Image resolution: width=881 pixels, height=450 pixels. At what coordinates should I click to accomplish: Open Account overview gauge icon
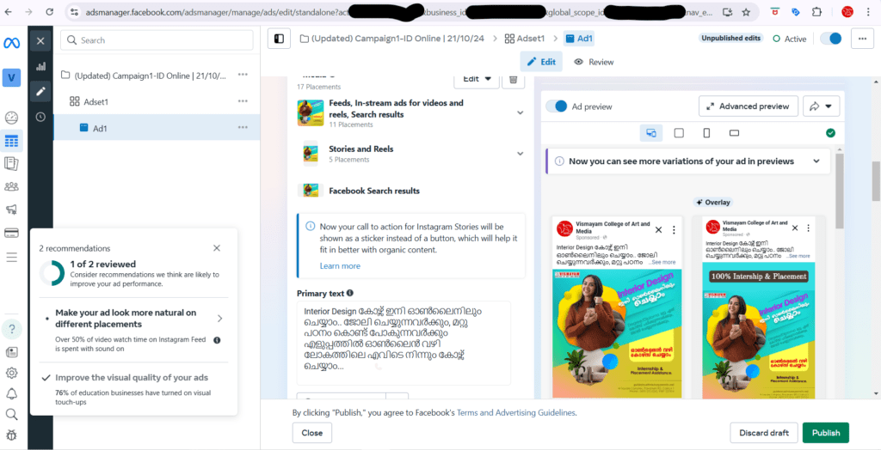[x=11, y=118]
